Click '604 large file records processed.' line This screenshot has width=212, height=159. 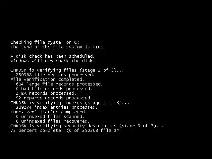click(59, 84)
